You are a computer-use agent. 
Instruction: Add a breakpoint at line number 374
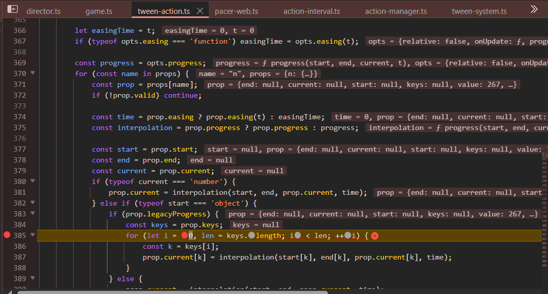pos(20,117)
